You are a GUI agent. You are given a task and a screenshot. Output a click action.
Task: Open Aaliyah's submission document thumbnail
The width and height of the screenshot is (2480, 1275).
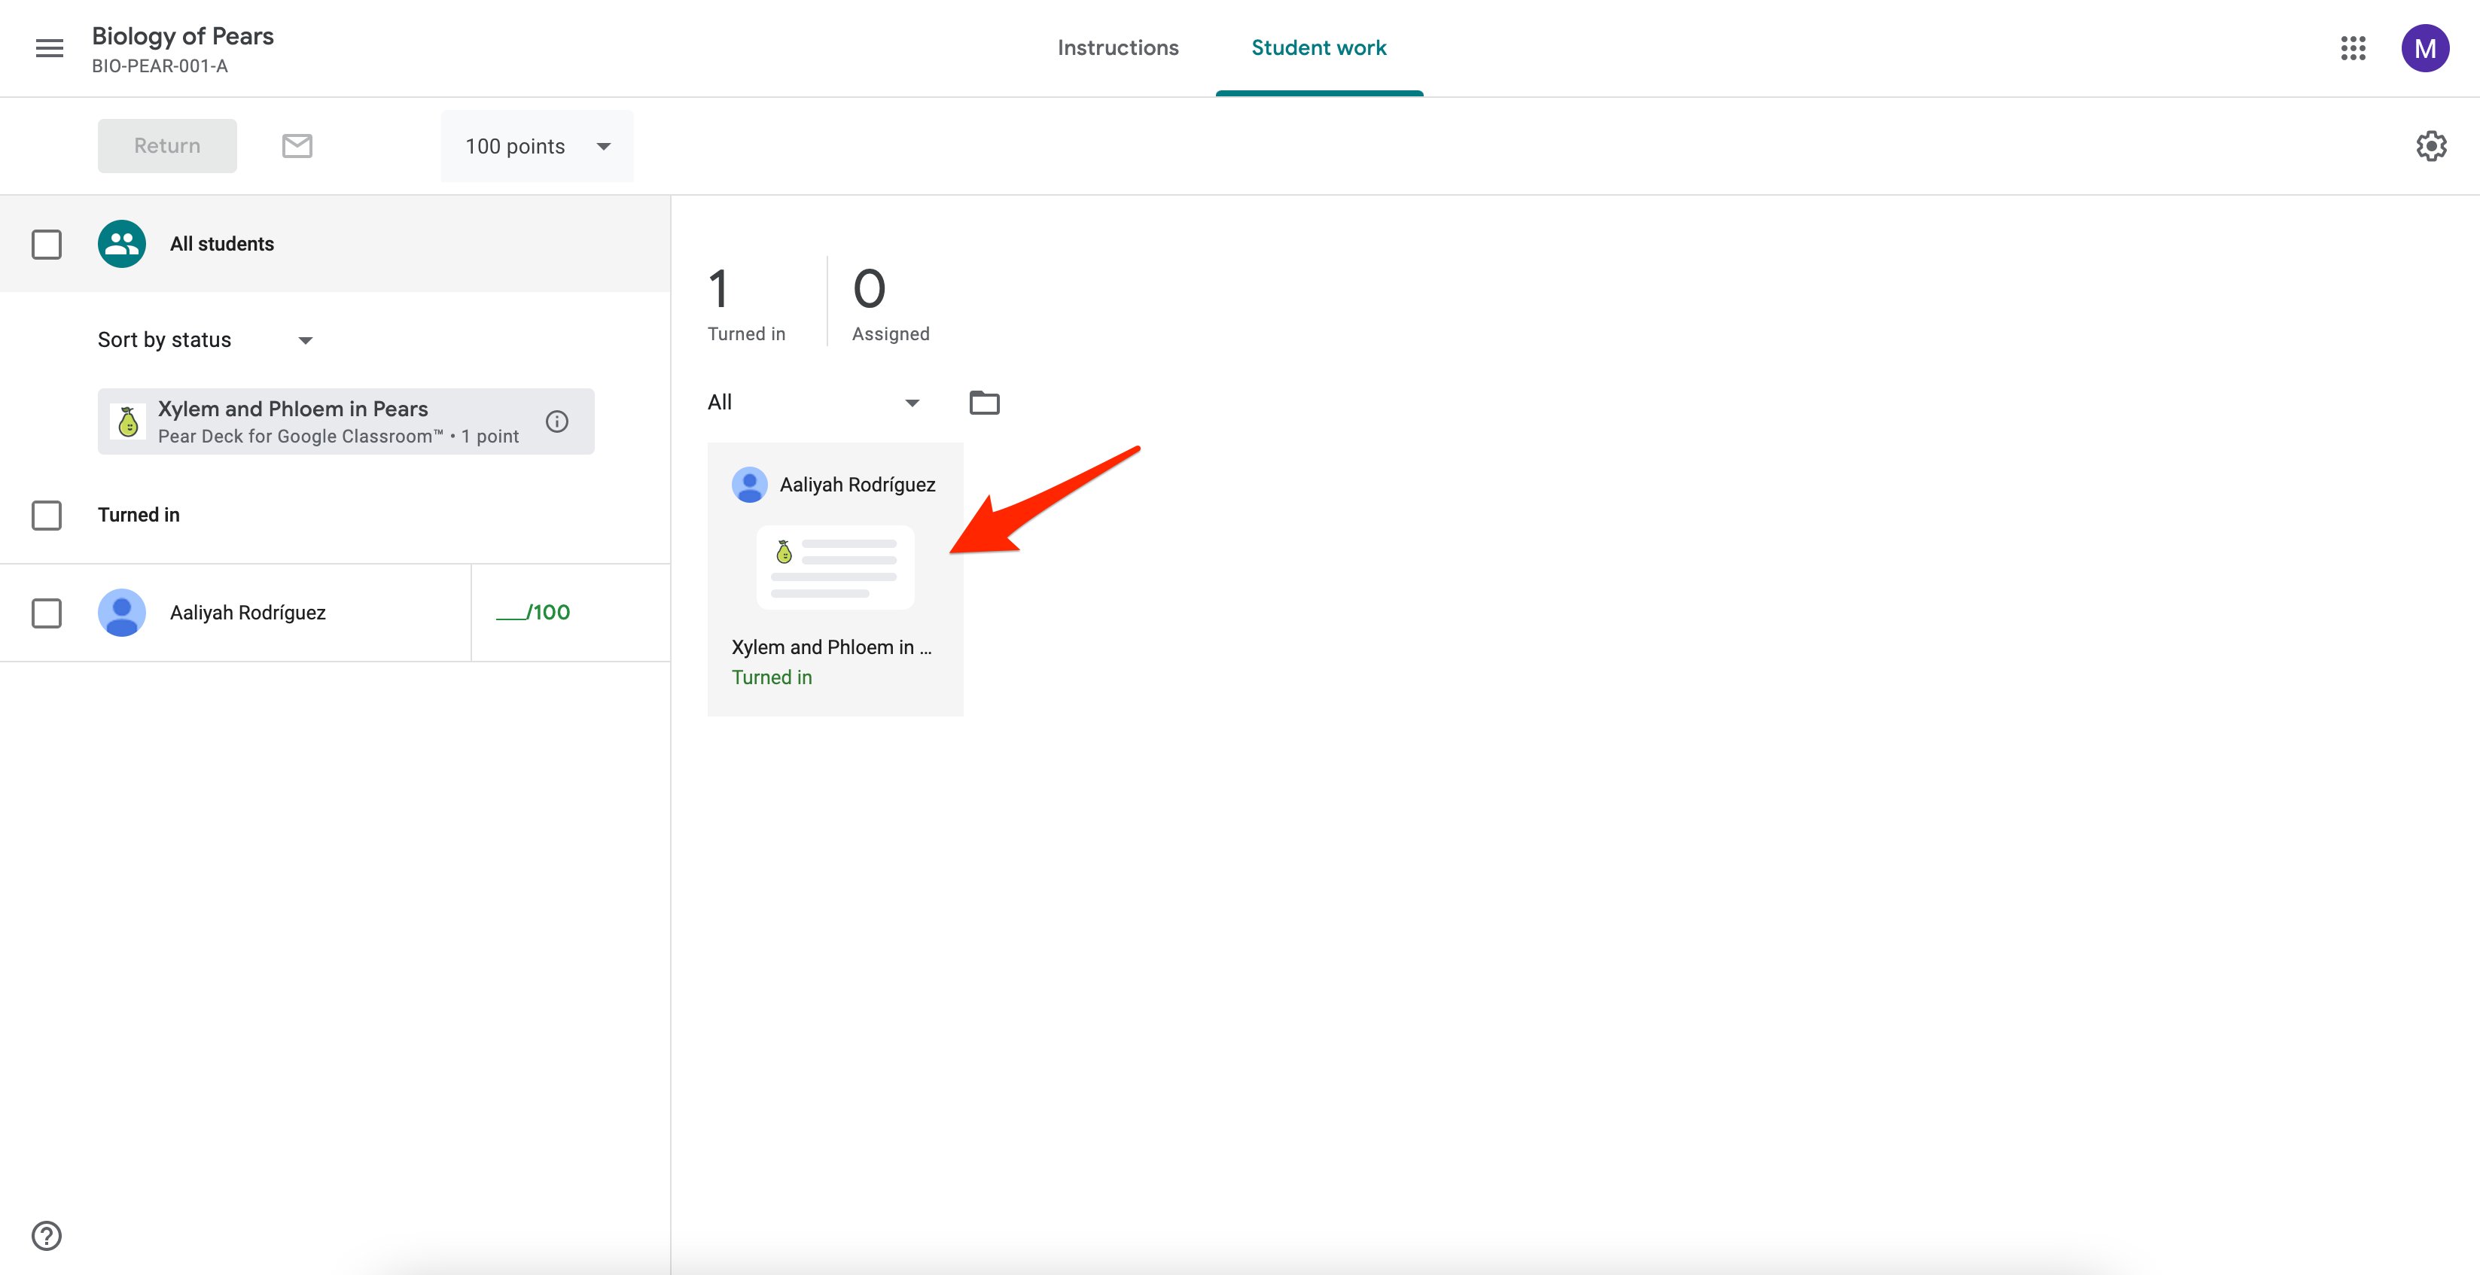[835, 567]
